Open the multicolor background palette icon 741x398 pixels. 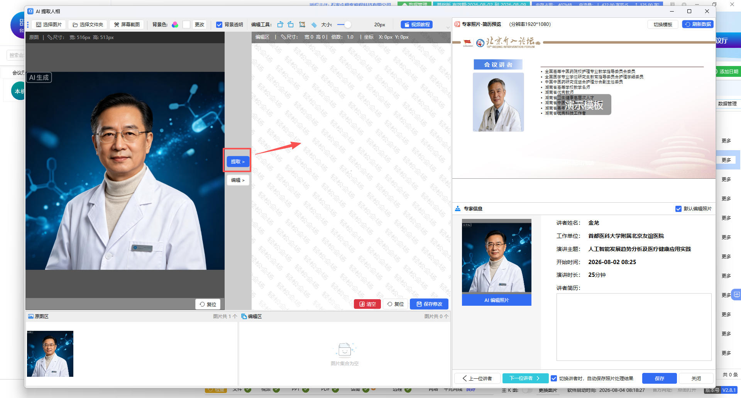click(175, 25)
